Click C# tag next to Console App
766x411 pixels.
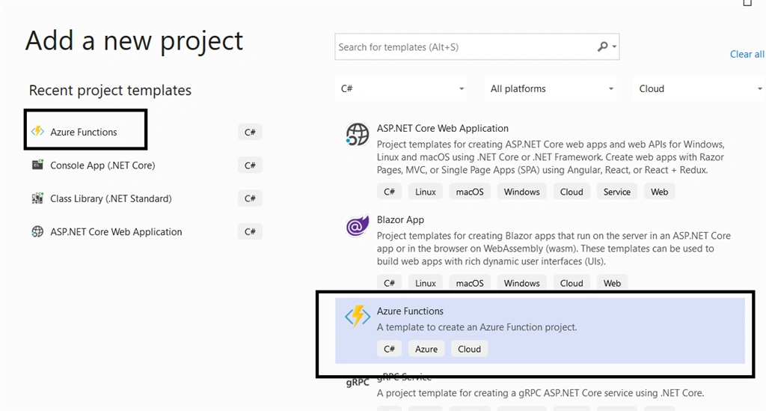250,165
